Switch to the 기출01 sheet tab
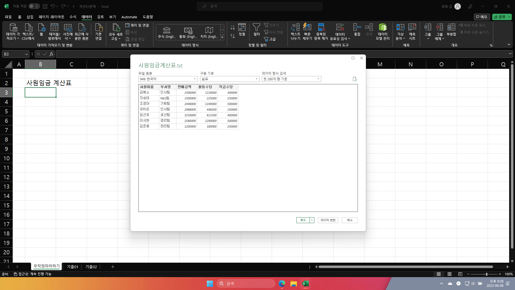The width and height of the screenshot is (515, 290). coord(72,267)
